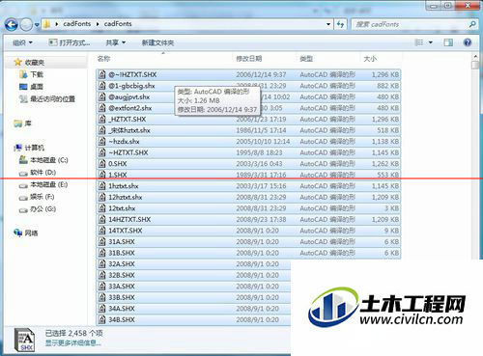Viewport: 483px width, 356px height.
Task: Open help with question mark icon
Action: pos(468,42)
